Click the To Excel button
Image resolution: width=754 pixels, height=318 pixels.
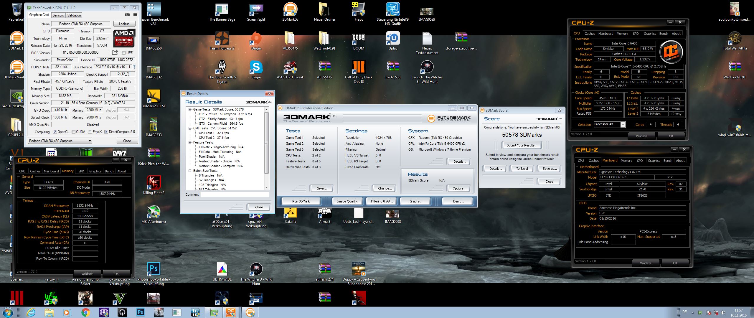(x=522, y=169)
